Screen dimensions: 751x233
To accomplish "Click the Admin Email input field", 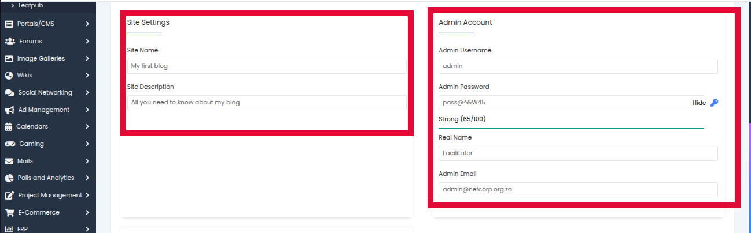I will click(x=578, y=190).
